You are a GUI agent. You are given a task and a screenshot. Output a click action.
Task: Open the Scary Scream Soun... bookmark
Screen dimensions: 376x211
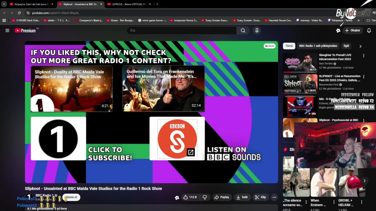click(214, 21)
